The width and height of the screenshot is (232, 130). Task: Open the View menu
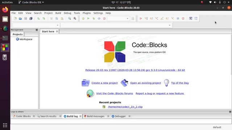coord(28,13)
